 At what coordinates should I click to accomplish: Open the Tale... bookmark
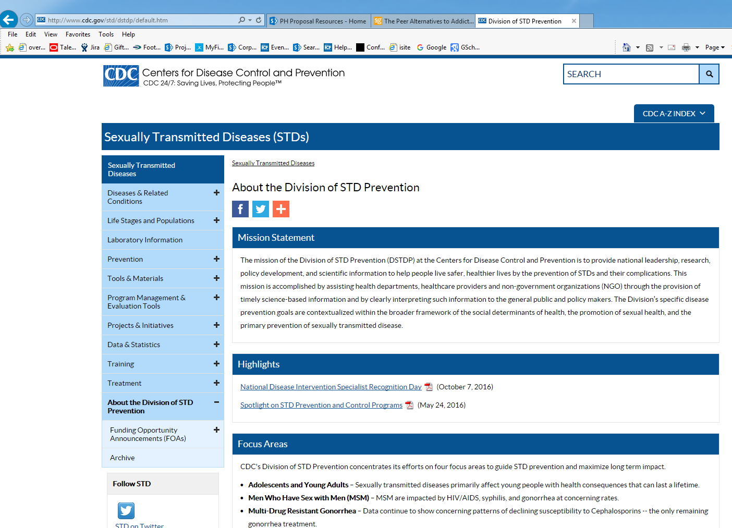pos(63,47)
